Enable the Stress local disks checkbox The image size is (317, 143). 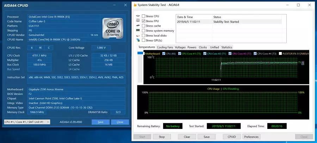click(143, 35)
